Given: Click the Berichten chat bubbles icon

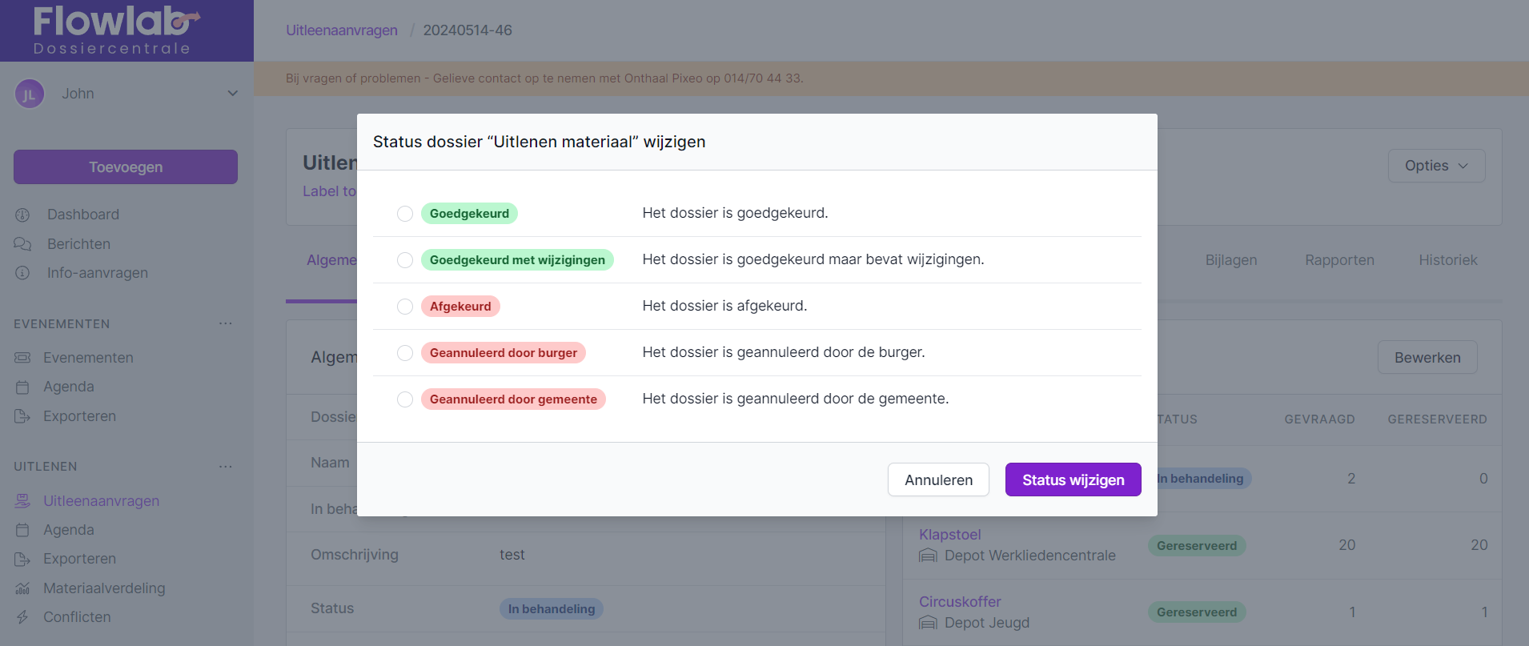Looking at the screenshot, I should click(x=22, y=244).
